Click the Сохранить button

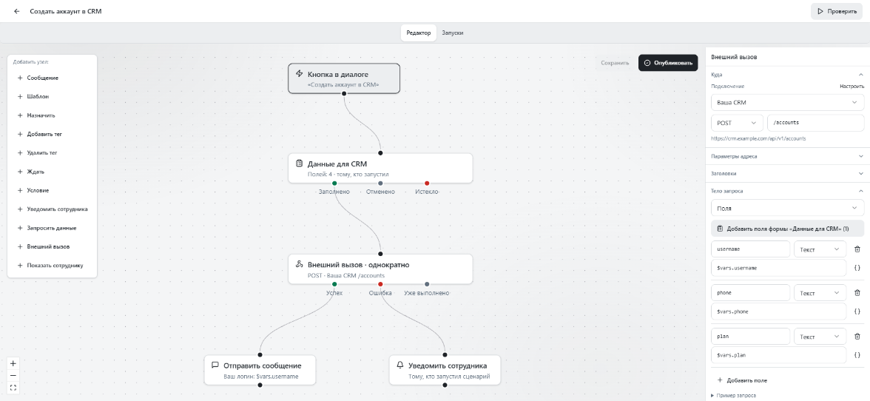[x=615, y=63]
